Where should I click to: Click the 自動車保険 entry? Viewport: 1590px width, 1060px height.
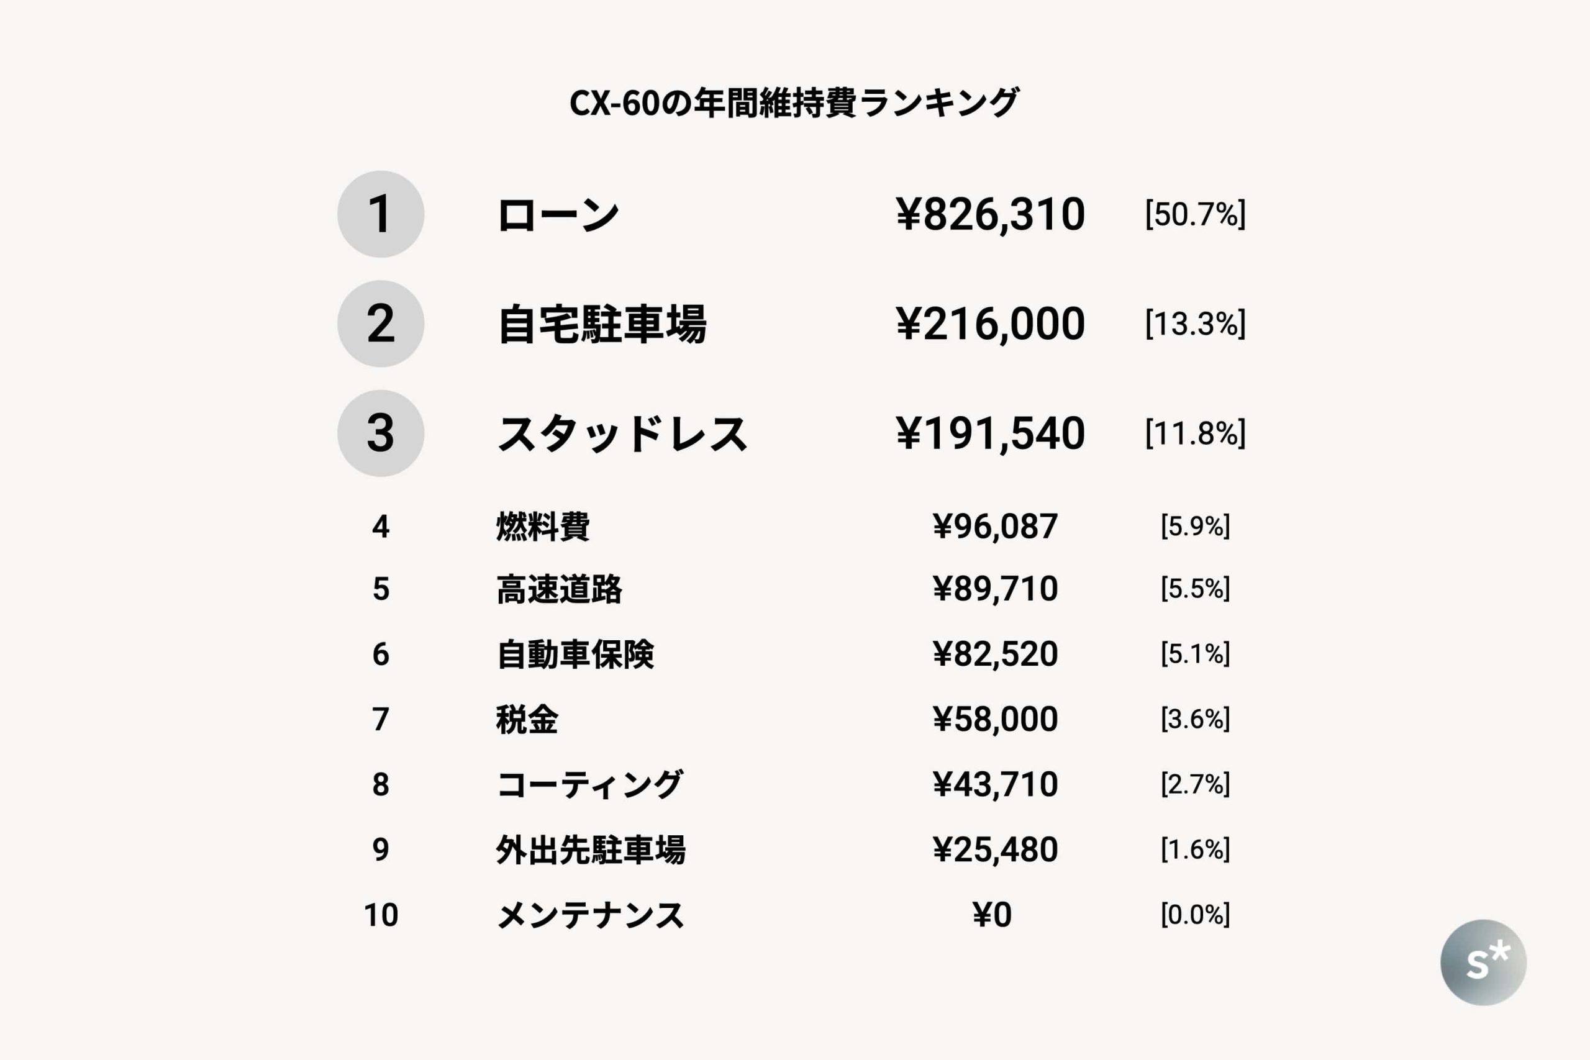[x=575, y=655]
